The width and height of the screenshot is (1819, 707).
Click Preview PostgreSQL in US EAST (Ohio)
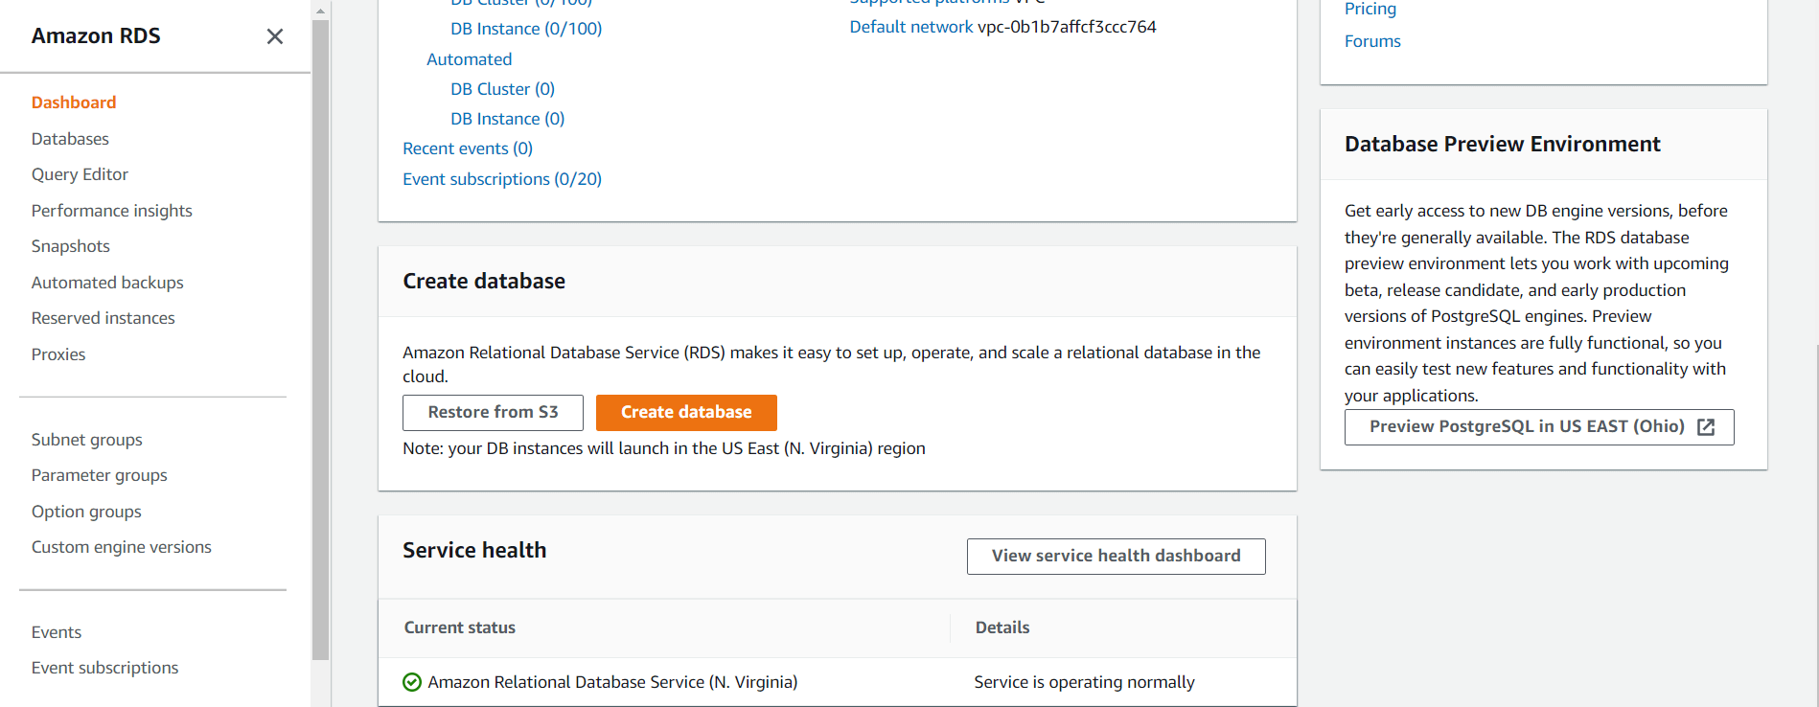tap(1526, 427)
